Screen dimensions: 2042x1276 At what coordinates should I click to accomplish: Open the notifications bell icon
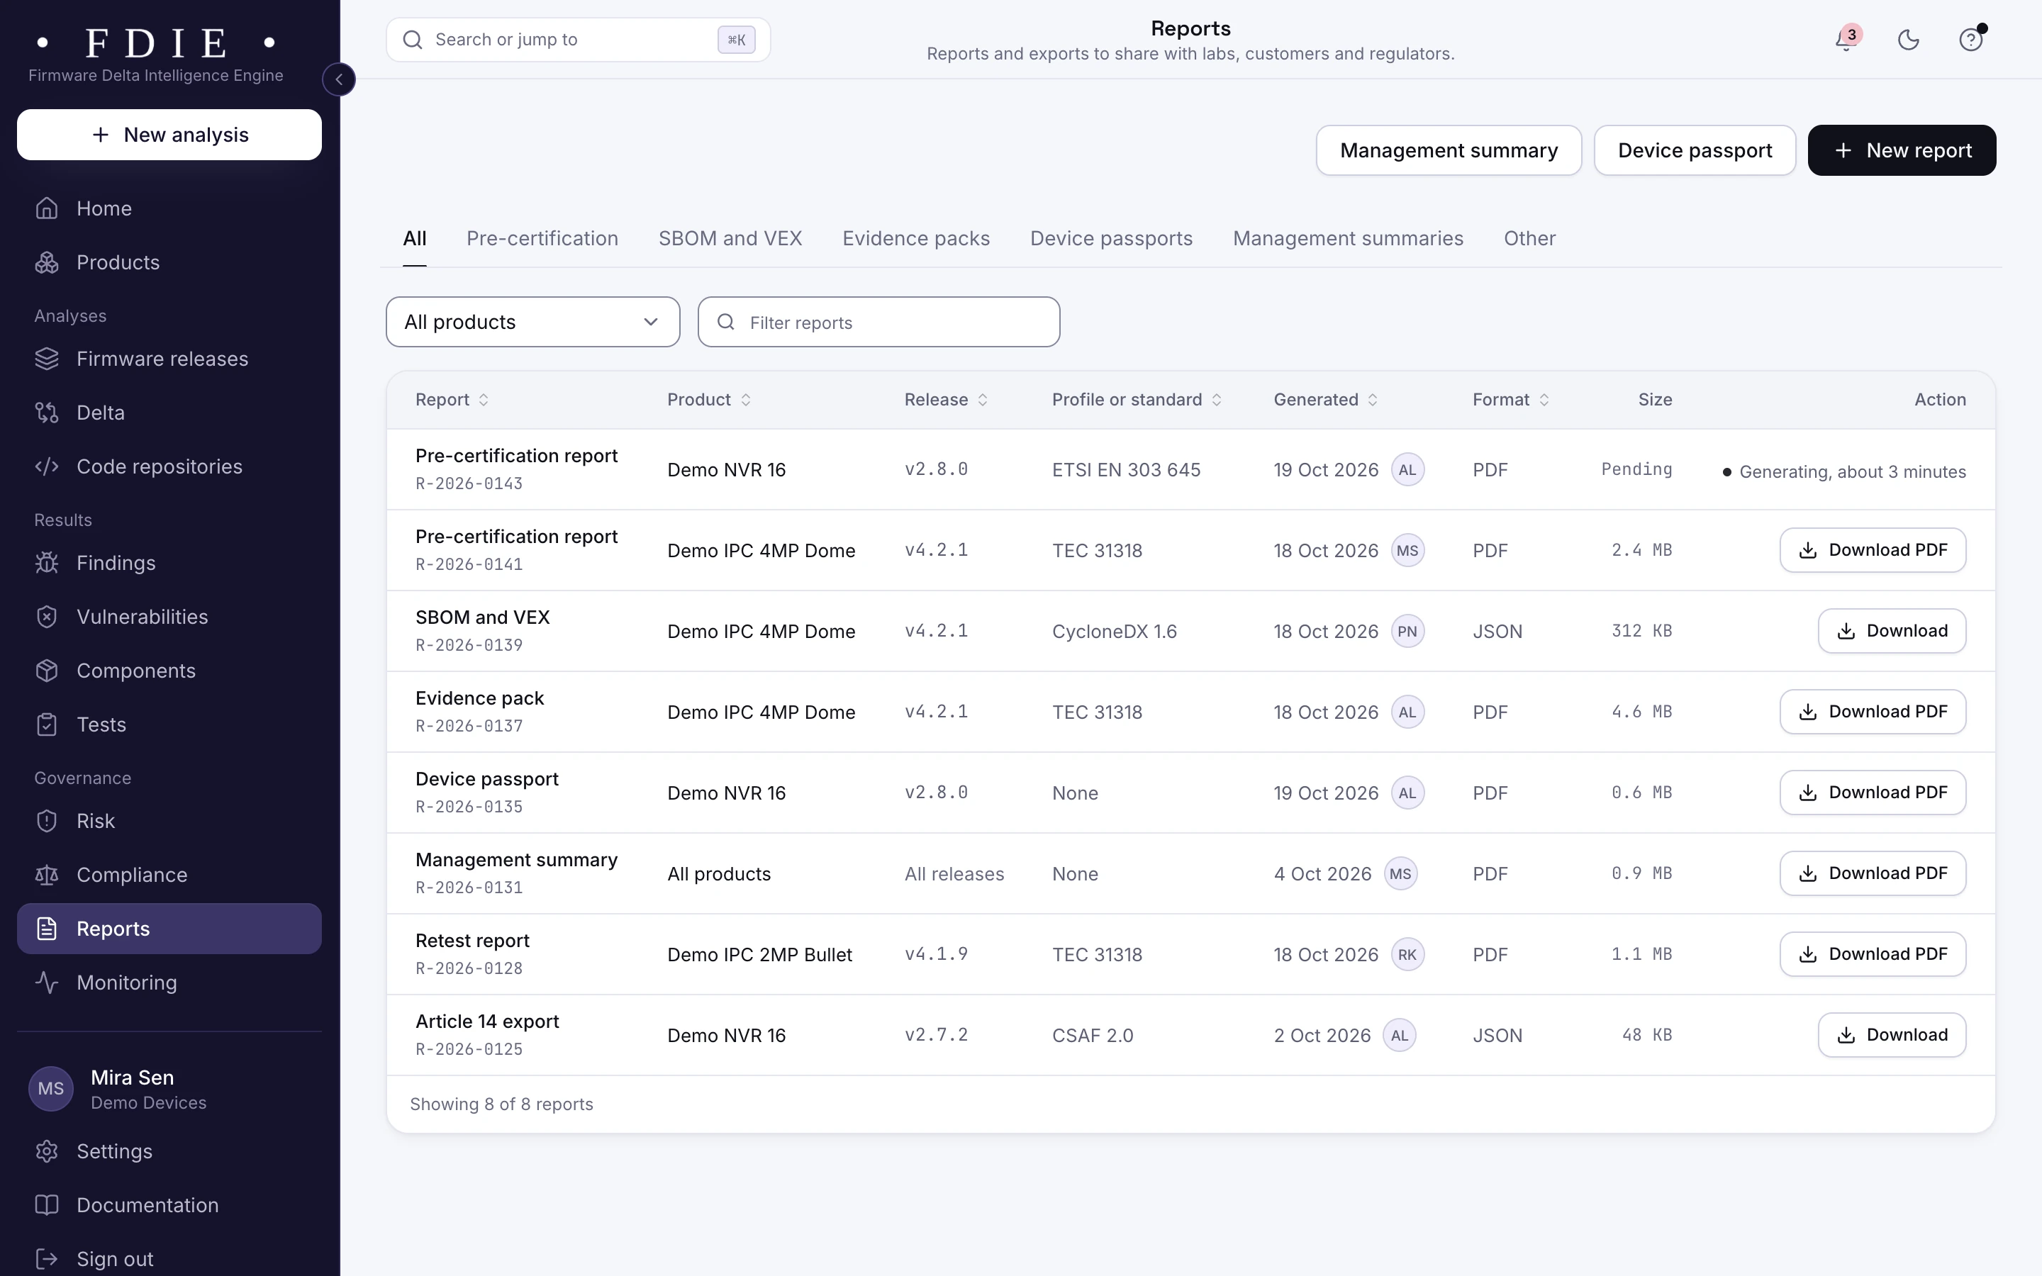[1846, 40]
